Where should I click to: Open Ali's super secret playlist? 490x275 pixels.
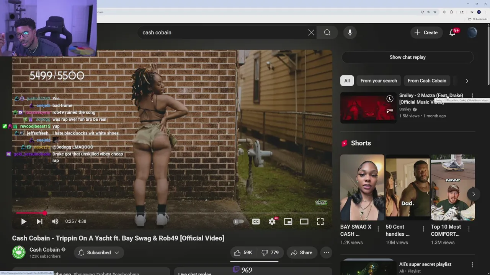(425, 264)
